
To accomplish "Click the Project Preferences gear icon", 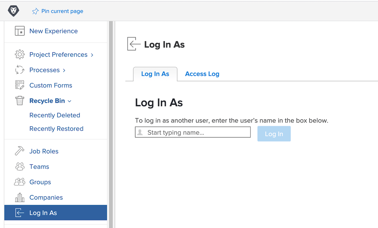I will pos(20,54).
